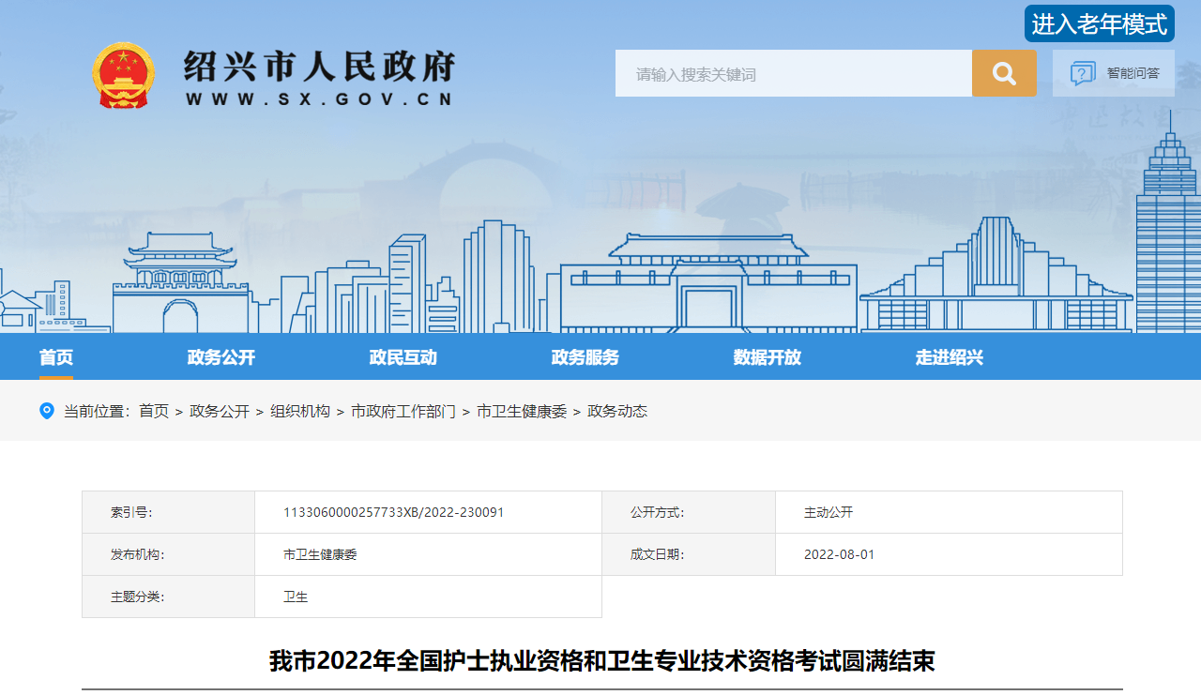Open the 政务公开 navigation menu item
The width and height of the screenshot is (1201, 695).
(221, 357)
